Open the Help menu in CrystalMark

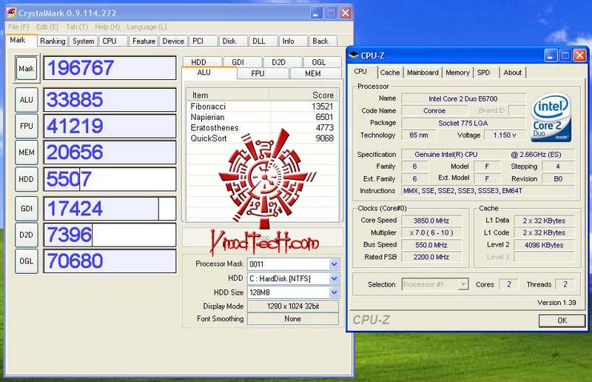pos(107,27)
